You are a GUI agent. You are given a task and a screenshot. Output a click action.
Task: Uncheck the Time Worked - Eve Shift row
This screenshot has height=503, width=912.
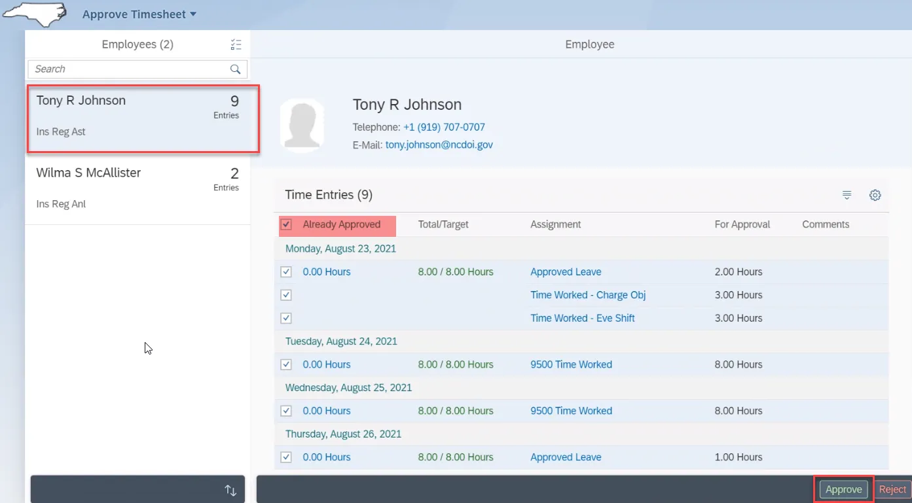[x=286, y=318]
